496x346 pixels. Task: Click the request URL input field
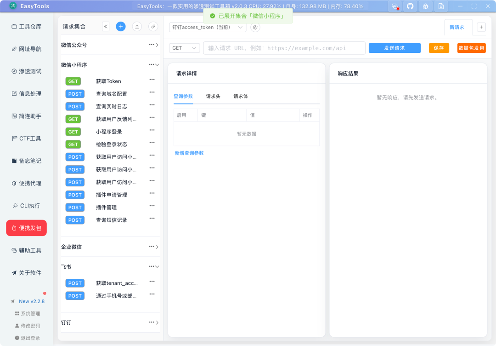[x=284, y=48]
